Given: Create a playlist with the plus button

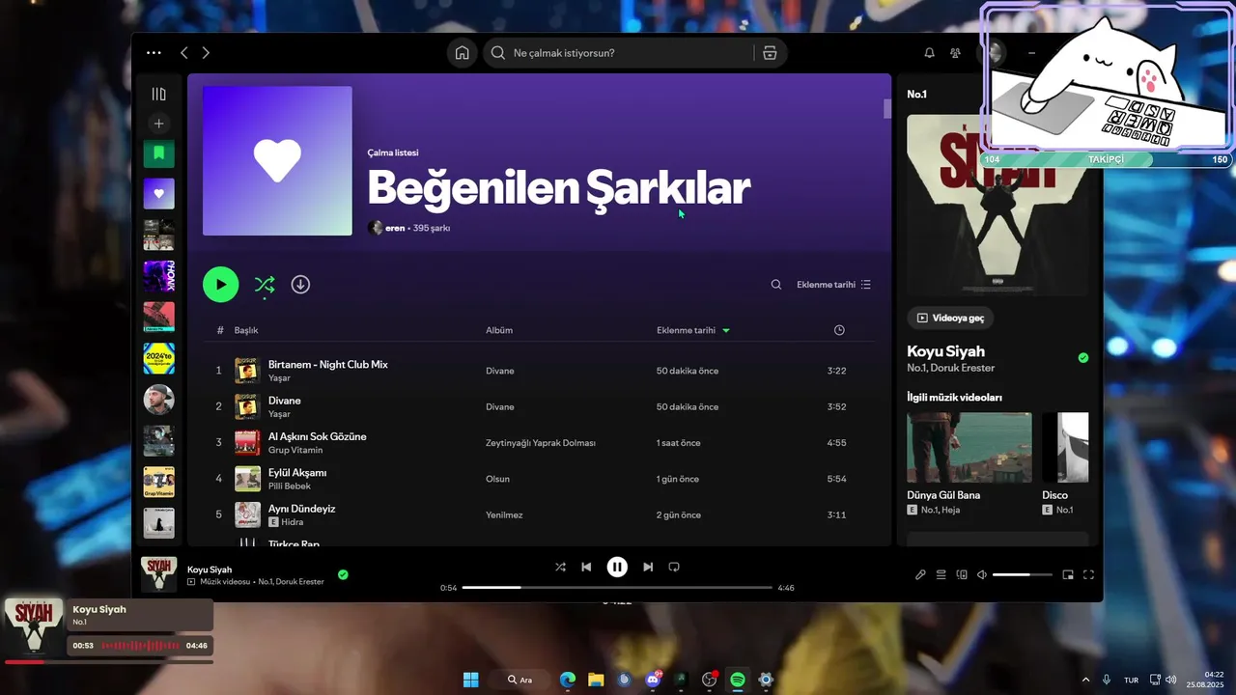Looking at the screenshot, I should pos(159,124).
